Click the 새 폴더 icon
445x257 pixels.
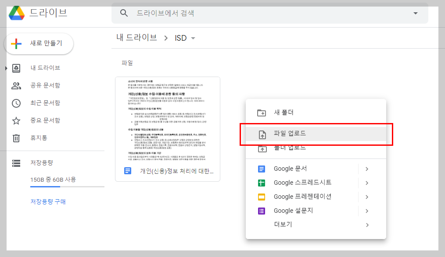coord(261,112)
